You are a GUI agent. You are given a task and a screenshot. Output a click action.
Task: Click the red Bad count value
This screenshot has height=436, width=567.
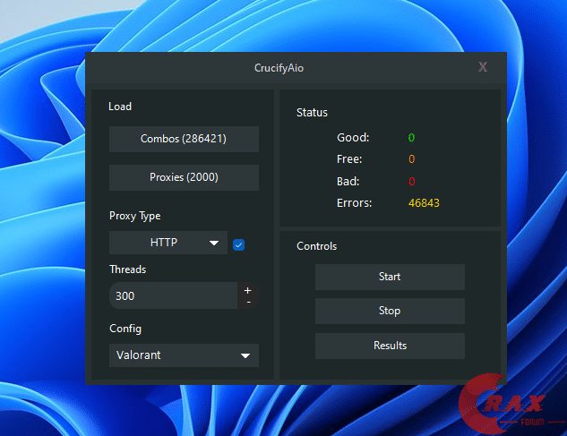point(411,181)
